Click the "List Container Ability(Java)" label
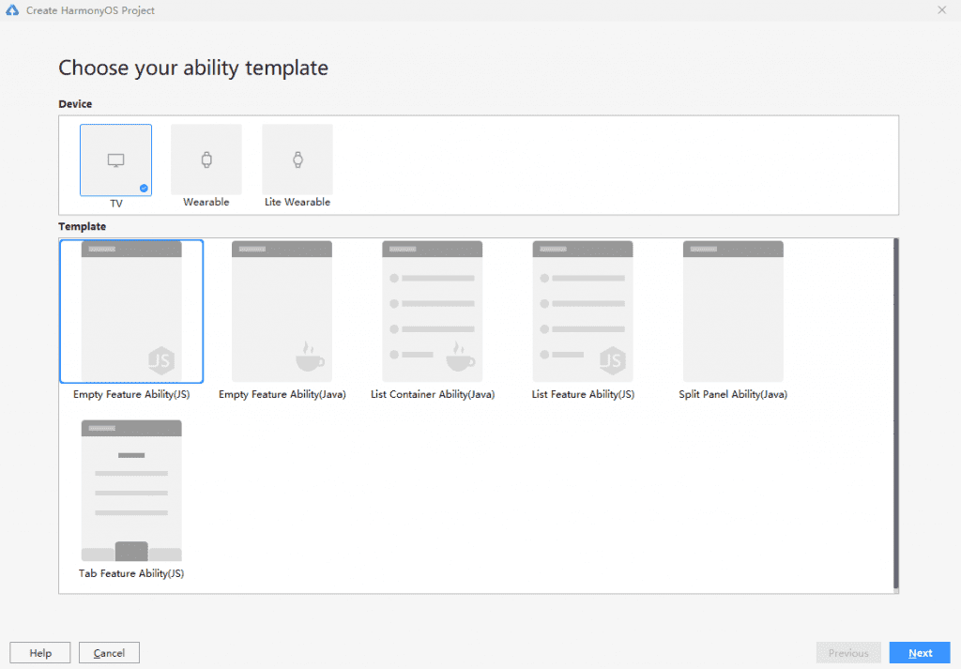961x669 pixels. pos(432,394)
